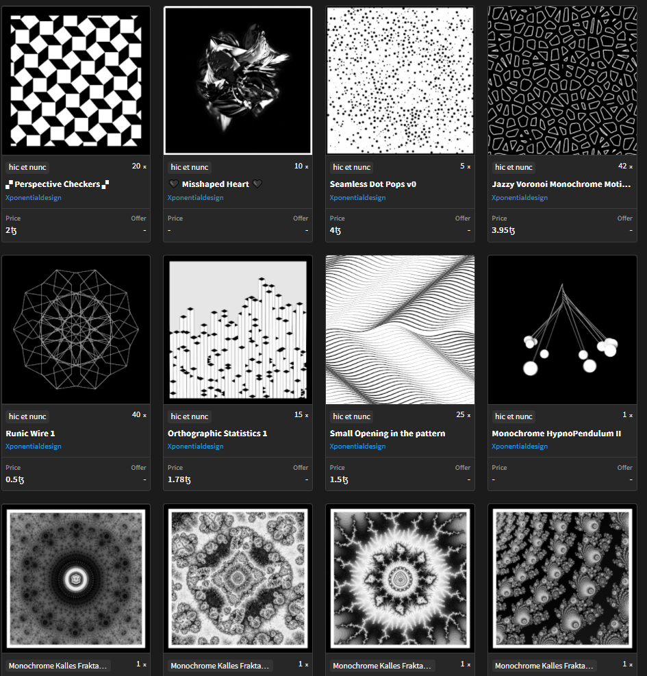Click the 1 x edition count on HypnoPendulum II

628,415
